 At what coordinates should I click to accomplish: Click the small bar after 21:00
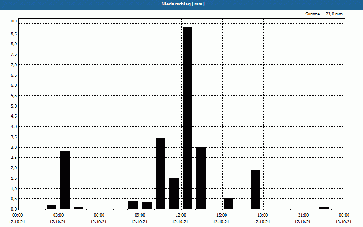coord(324,208)
